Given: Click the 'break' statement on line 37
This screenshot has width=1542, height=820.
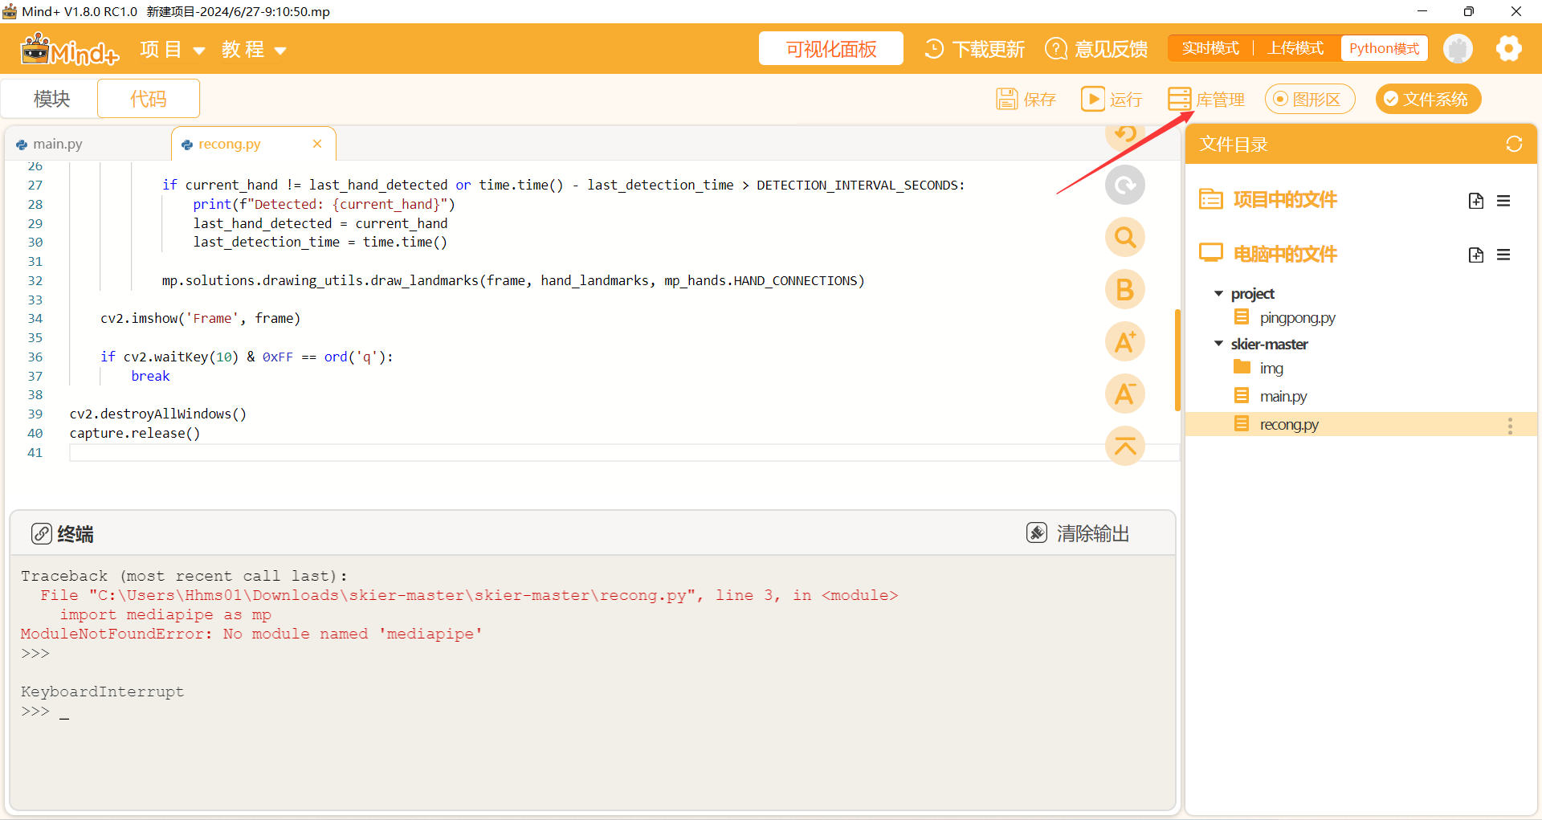Looking at the screenshot, I should 150,376.
